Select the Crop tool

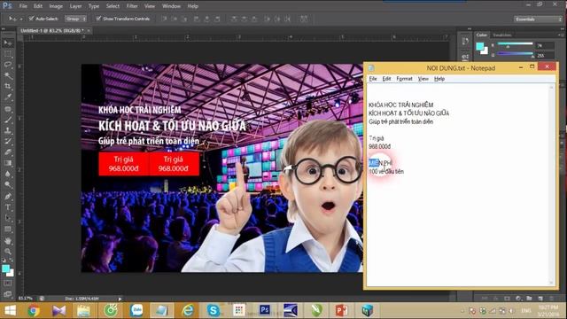pos(8,87)
